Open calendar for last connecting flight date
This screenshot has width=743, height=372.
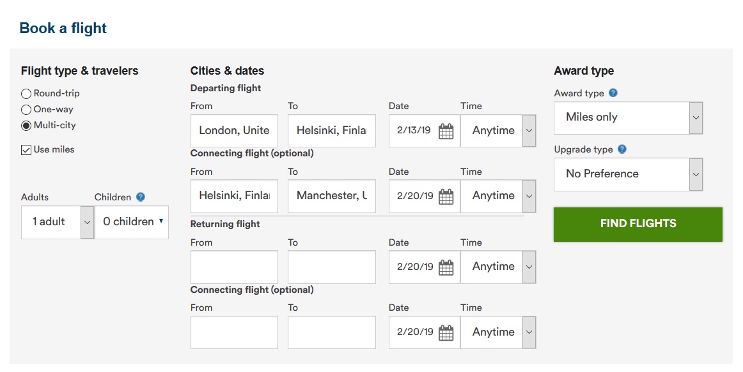click(446, 332)
